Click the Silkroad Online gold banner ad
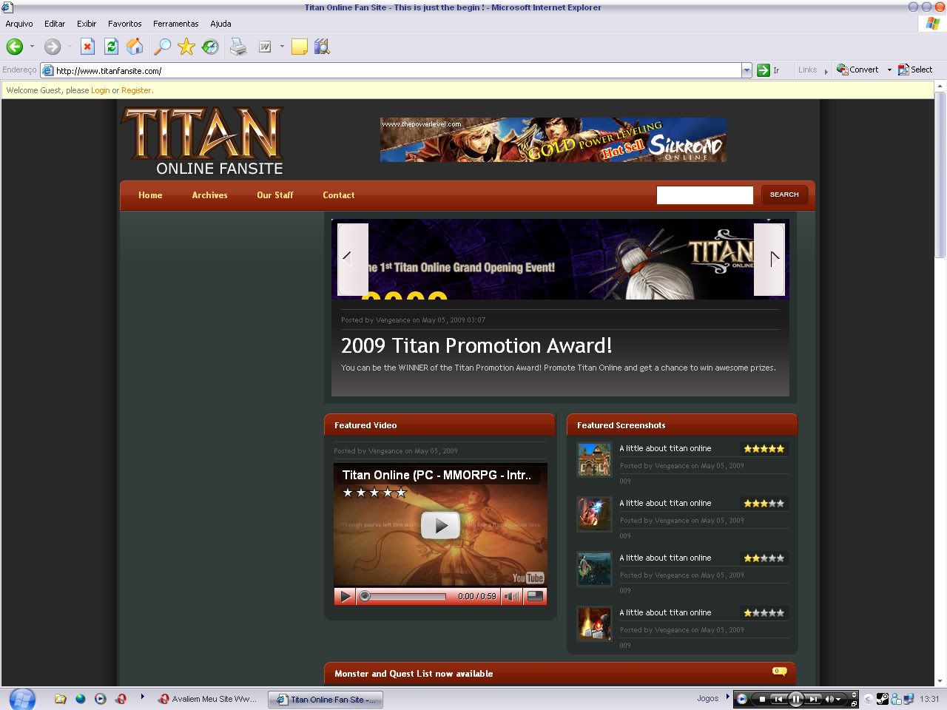Image resolution: width=947 pixels, height=710 pixels. (x=553, y=139)
